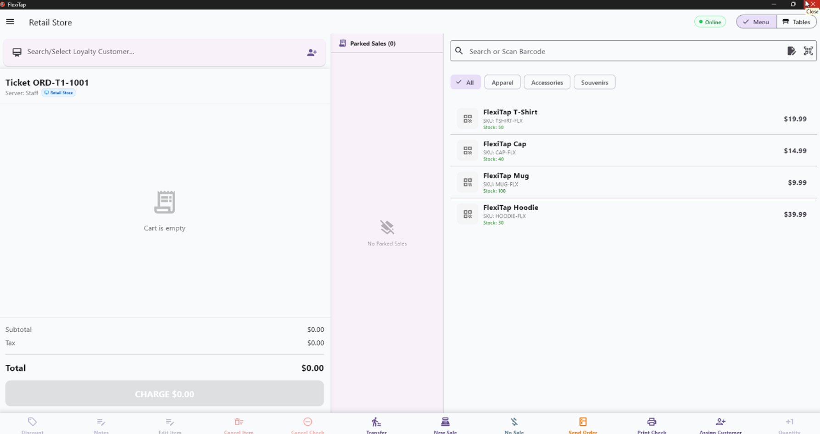This screenshot has height=434, width=820.
Task: Click the Assign Customer icon
Action: [x=720, y=422]
